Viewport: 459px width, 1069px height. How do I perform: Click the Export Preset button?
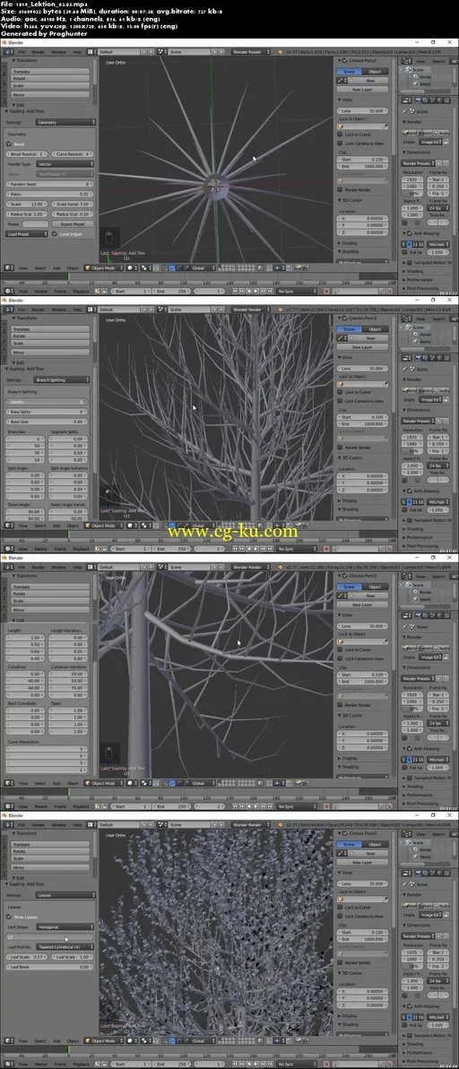tap(73, 223)
